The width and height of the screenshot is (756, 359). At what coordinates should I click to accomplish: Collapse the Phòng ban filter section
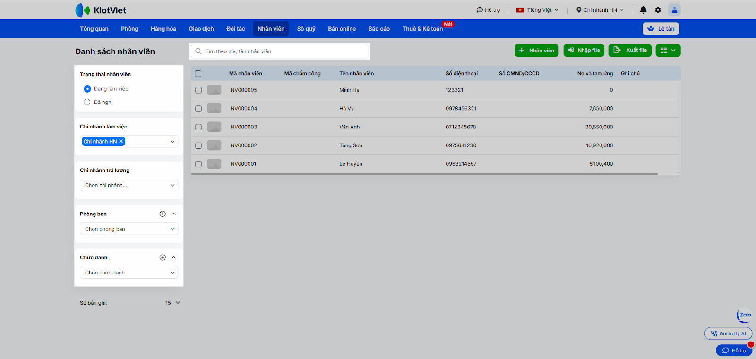[173, 214]
